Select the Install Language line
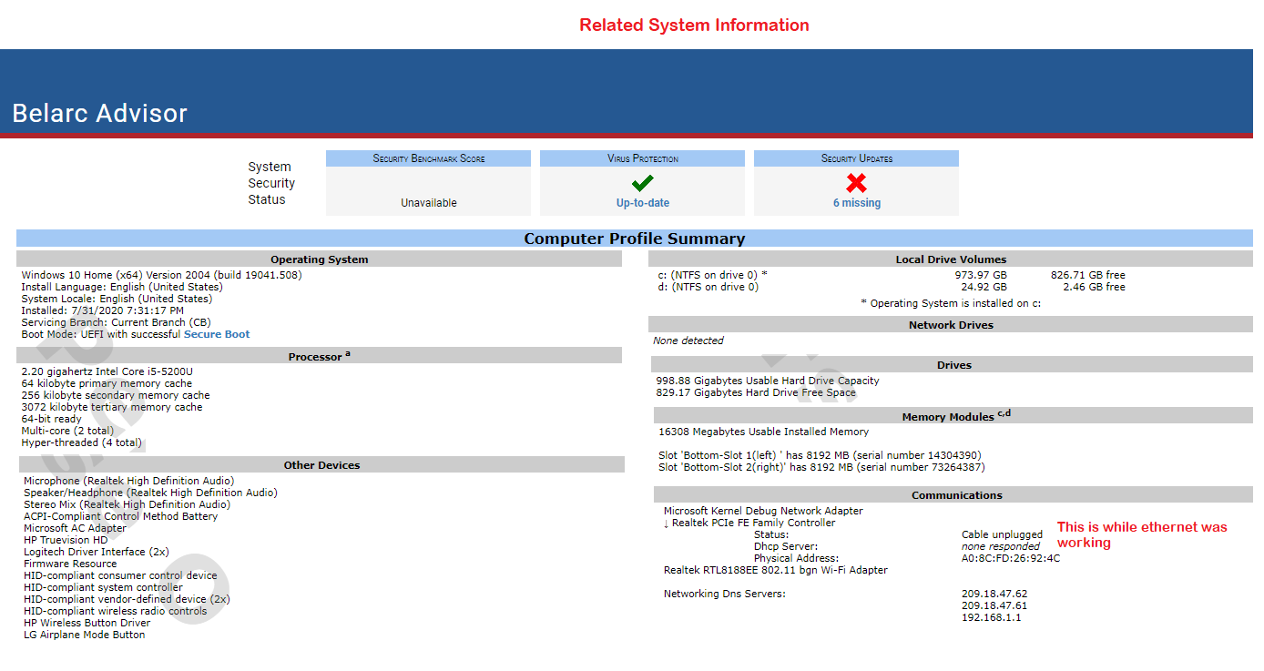Image resolution: width=1264 pixels, height=671 pixels. point(121,287)
